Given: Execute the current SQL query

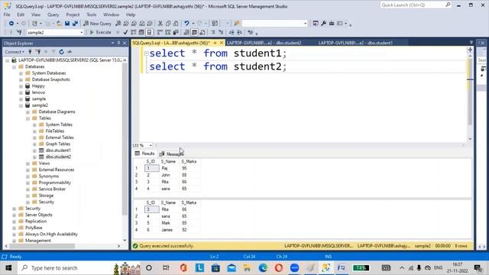Looking at the screenshot, I should pyautogui.click(x=100, y=32).
